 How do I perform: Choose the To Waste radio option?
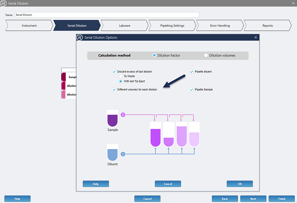point(121,76)
